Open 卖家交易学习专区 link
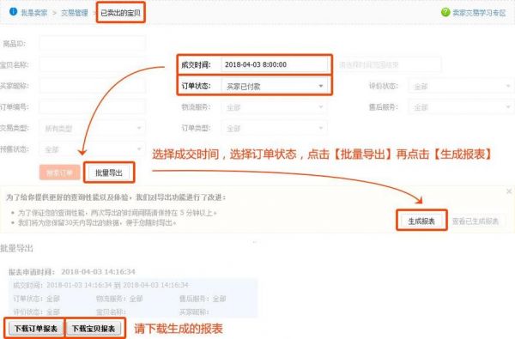This screenshot has height=339, width=515. (479, 13)
